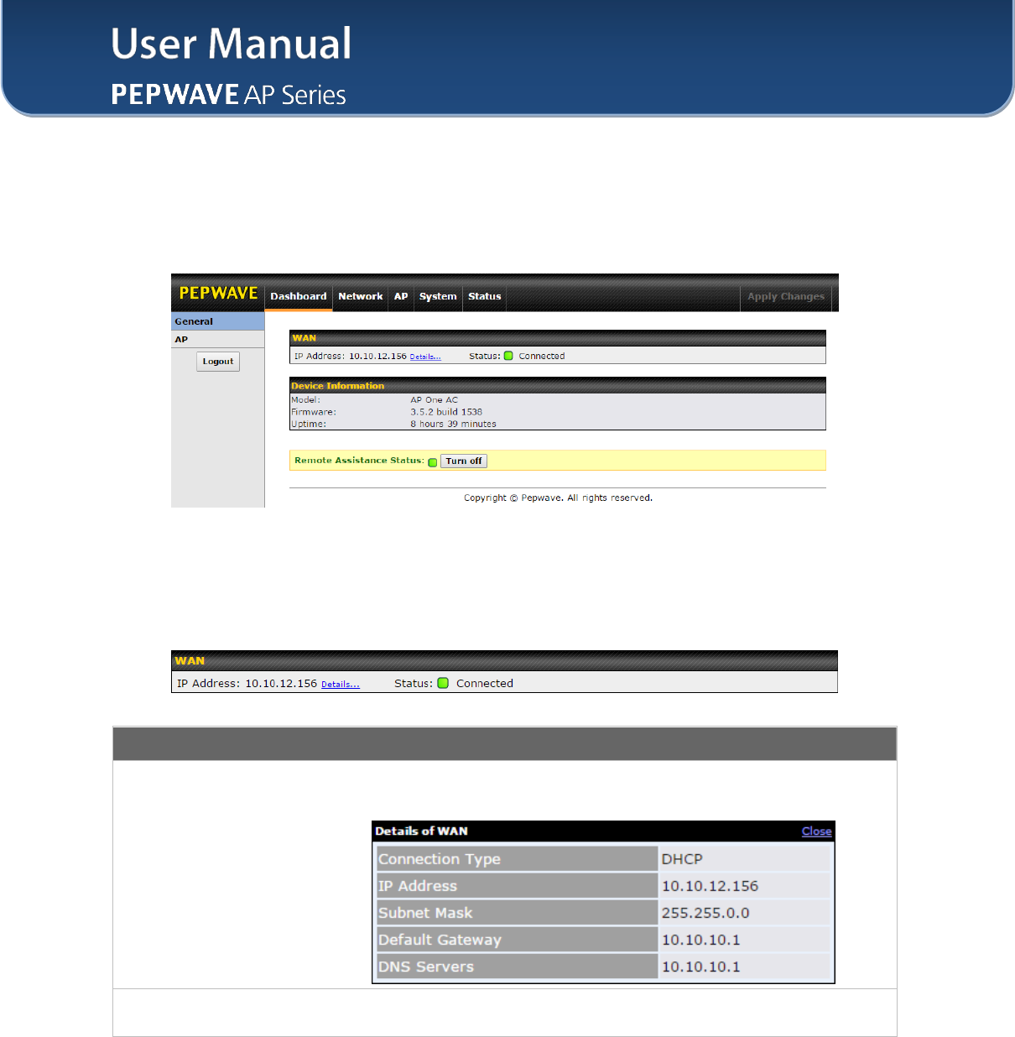Screen dimensions: 1015x1037
Task: Open the Network tab
Action: pos(361,296)
